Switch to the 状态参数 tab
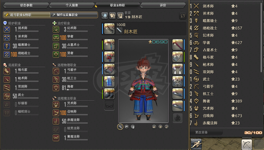 pyautogui.click(x=26, y=5)
